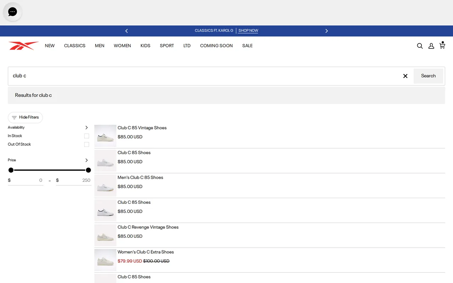Open the SALE menu
The height and width of the screenshot is (283, 453).
click(x=247, y=46)
